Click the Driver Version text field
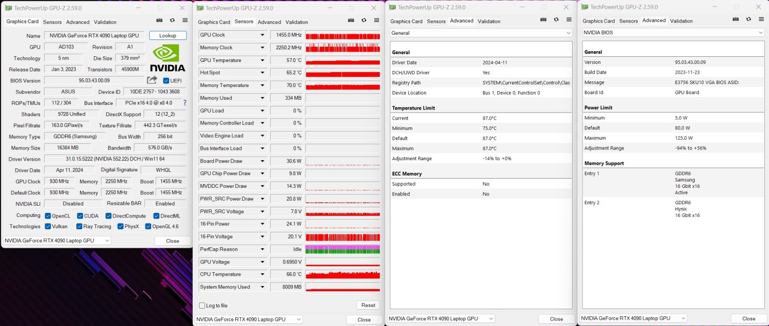The height and width of the screenshot is (326, 769). tap(115, 159)
